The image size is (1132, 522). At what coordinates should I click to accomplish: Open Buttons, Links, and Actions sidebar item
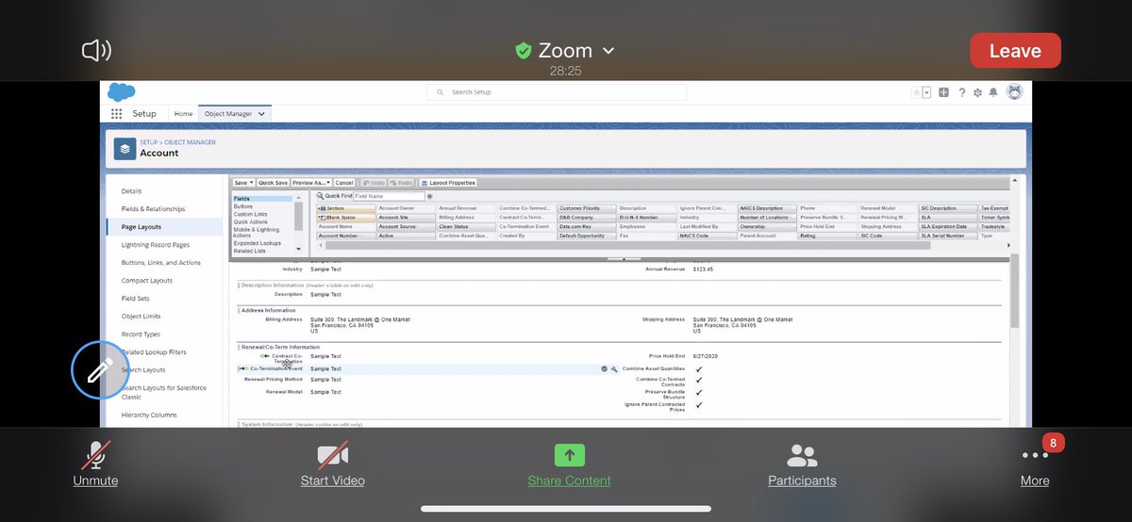click(160, 263)
